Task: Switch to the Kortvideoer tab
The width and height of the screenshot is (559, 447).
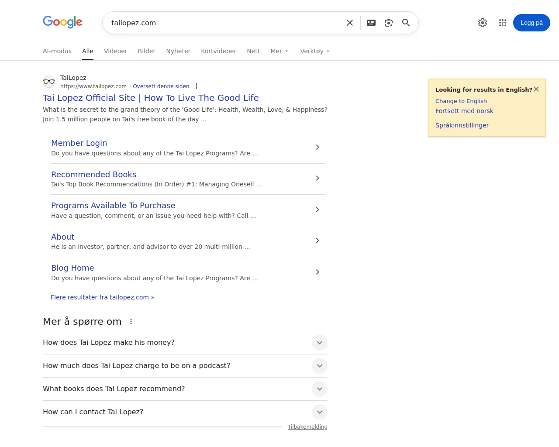Action: [219, 51]
